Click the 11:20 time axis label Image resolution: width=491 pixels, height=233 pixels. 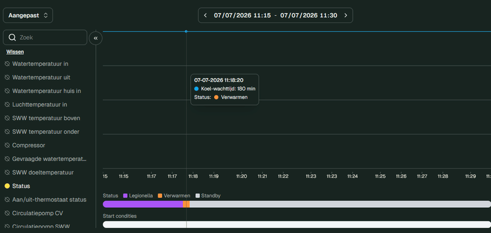pos(241,176)
